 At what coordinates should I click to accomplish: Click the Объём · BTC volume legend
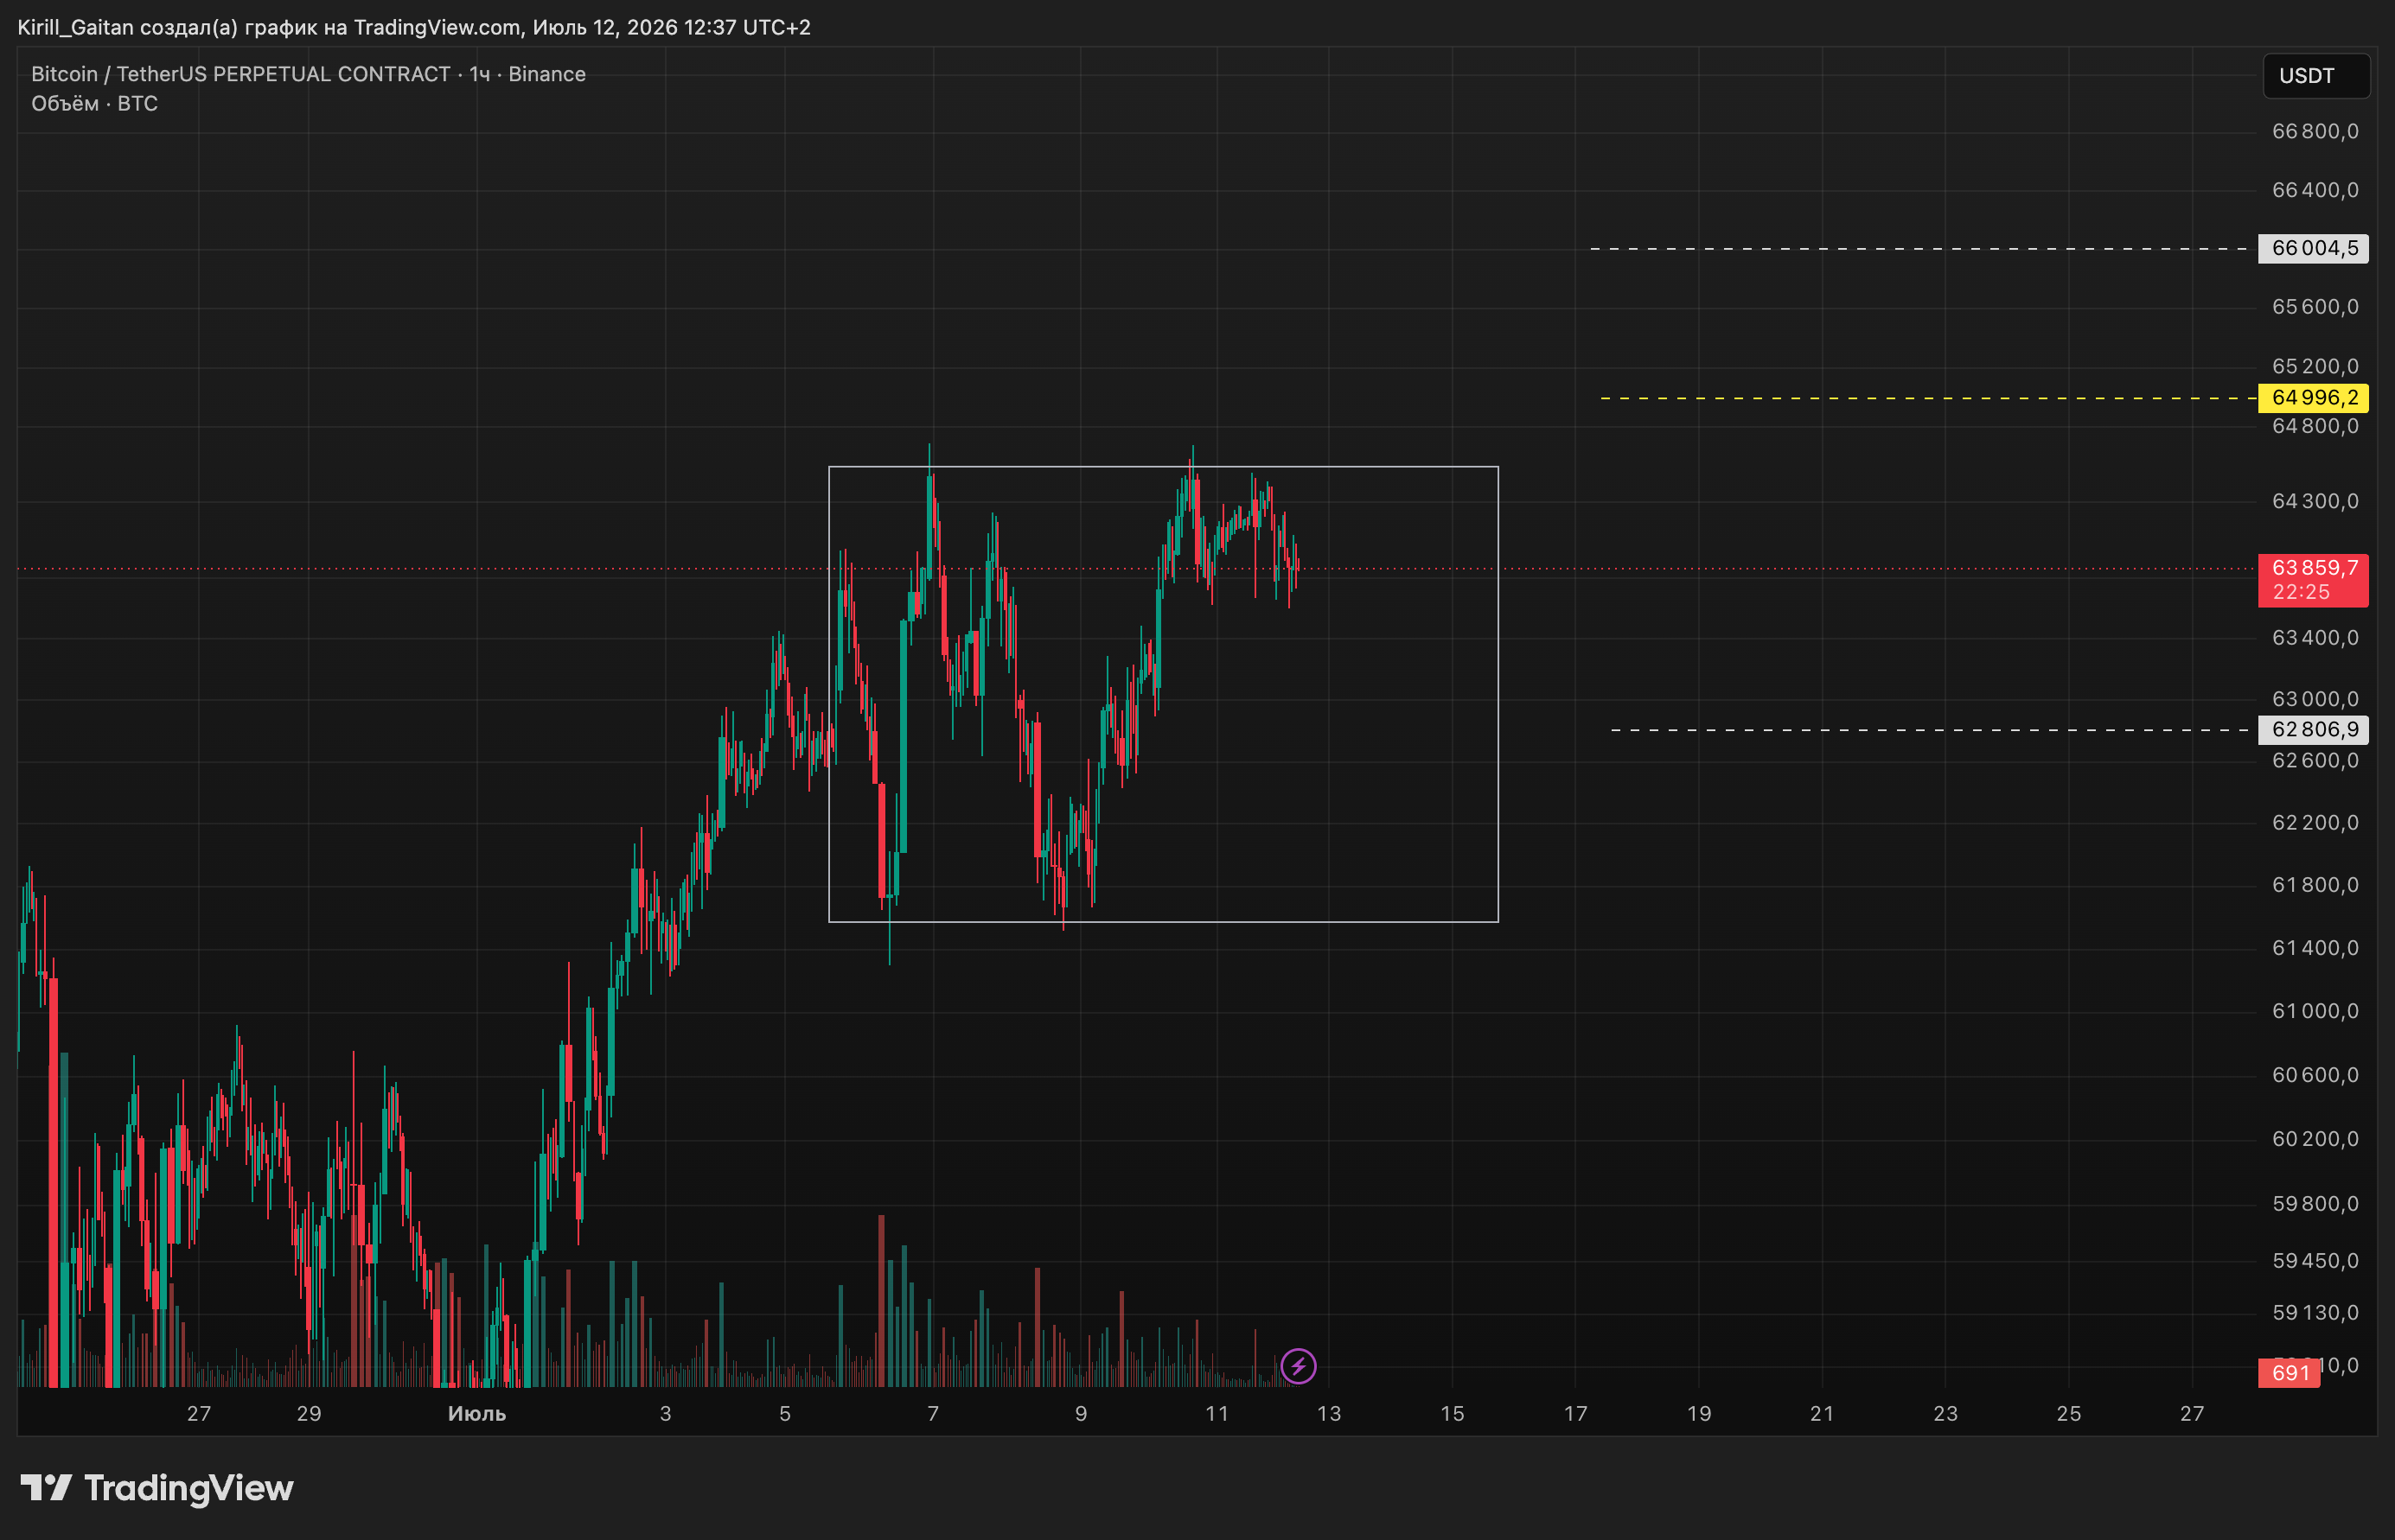(95, 104)
